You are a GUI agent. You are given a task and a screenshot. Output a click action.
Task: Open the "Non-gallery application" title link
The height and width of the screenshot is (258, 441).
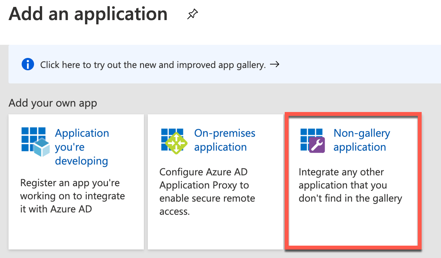coord(361,140)
